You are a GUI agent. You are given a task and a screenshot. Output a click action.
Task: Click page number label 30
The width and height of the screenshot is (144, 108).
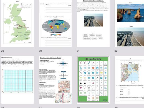pos(40,51)
